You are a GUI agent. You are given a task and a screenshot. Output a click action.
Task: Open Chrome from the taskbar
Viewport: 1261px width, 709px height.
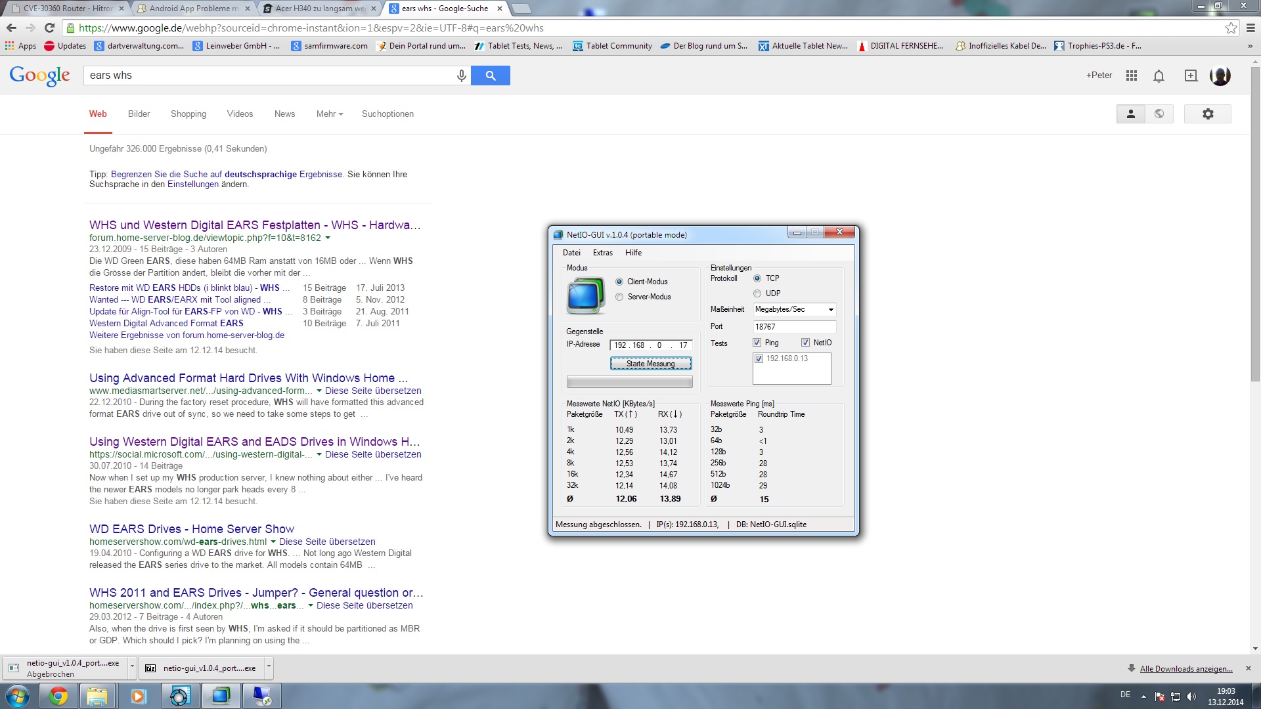tap(58, 696)
